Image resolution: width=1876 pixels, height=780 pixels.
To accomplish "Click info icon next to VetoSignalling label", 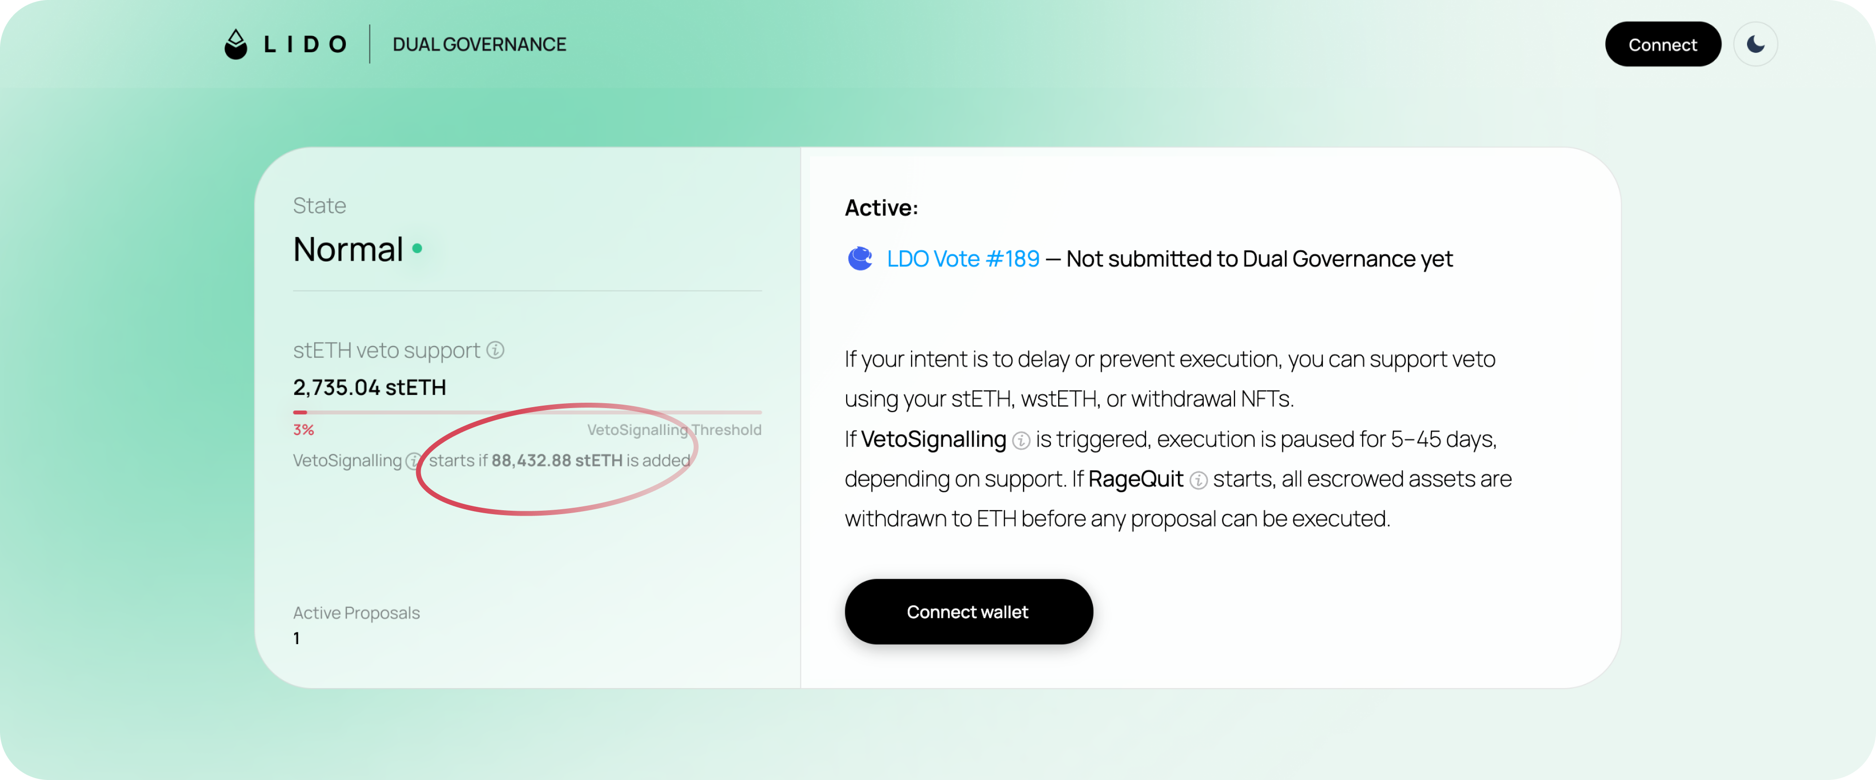I will pyautogui.click(x=413, y=461).
